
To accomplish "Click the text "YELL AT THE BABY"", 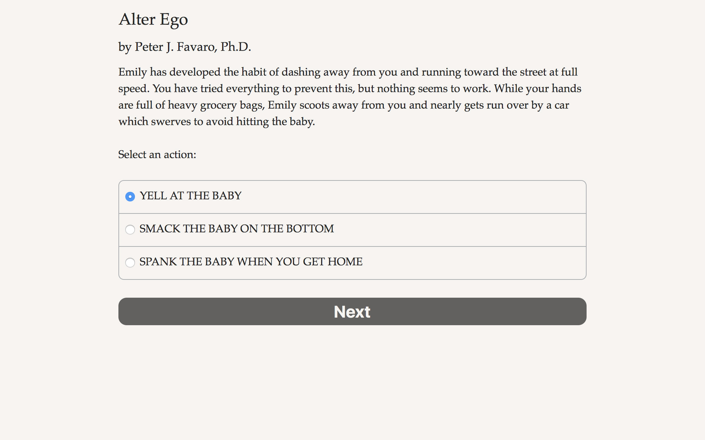I will pyautogui.click(x=190, y=195).
